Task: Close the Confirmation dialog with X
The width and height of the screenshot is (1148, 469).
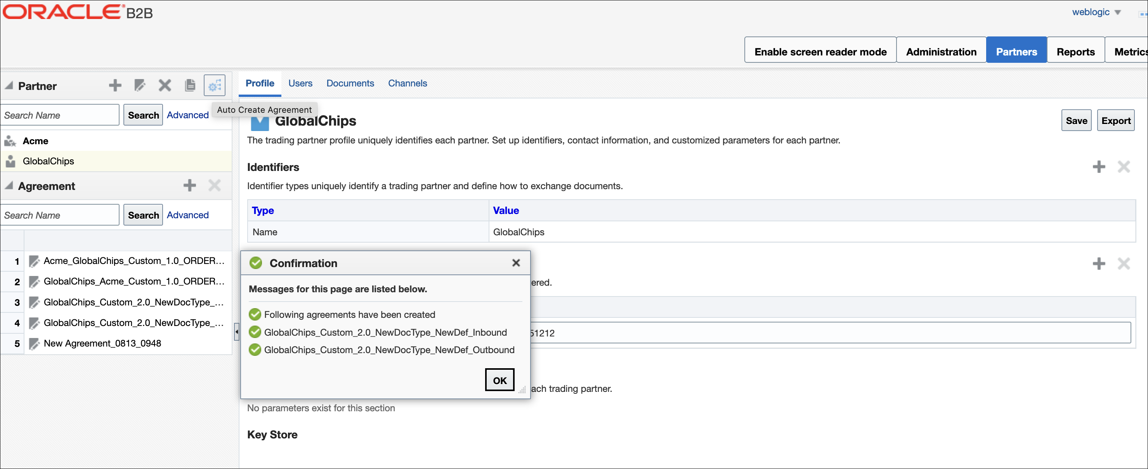Action: 516,263
